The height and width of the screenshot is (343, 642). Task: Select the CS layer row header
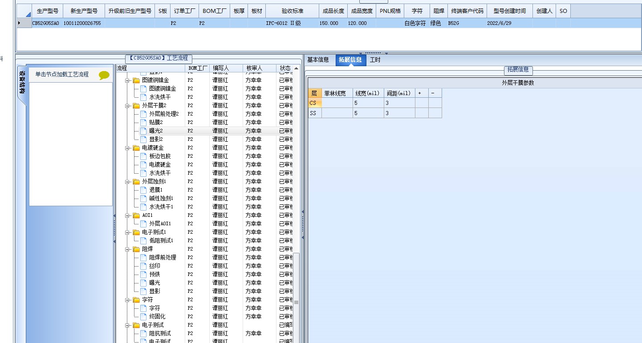[315, 103]
